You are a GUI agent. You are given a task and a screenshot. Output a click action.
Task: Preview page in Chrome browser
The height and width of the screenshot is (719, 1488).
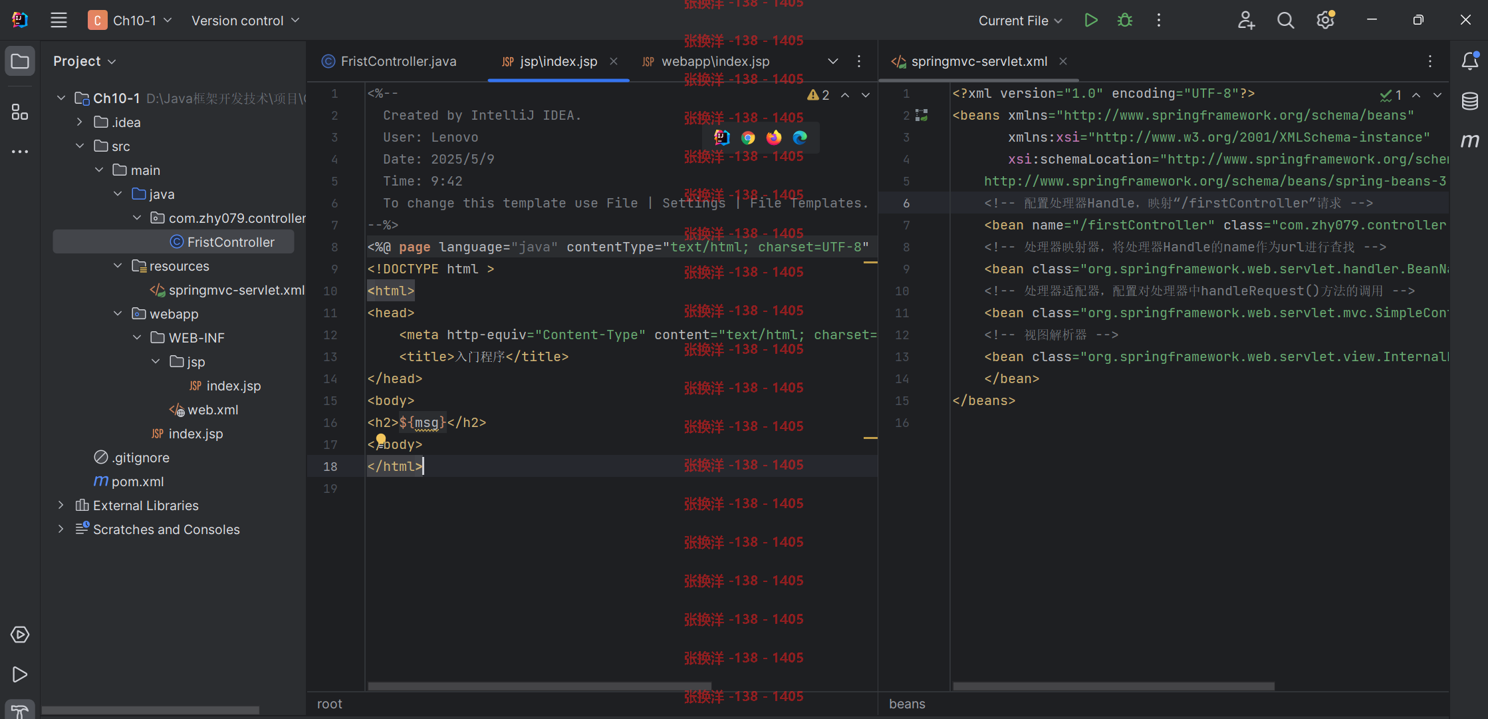point(748,138)
